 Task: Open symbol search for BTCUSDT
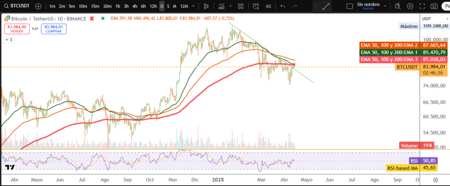(x=17, y=6)
